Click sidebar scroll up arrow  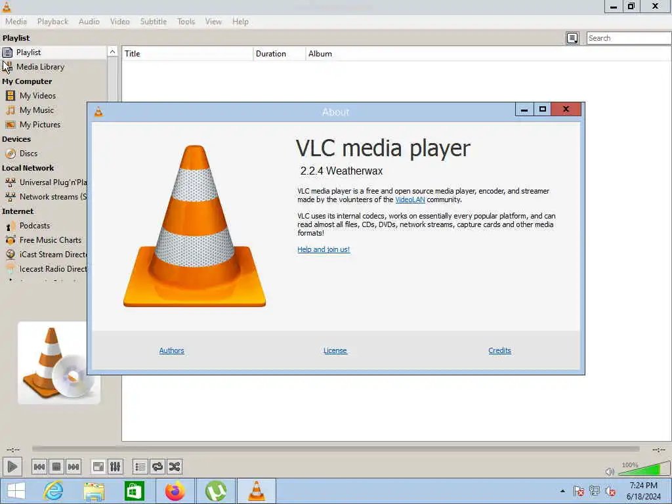(112, 52)
